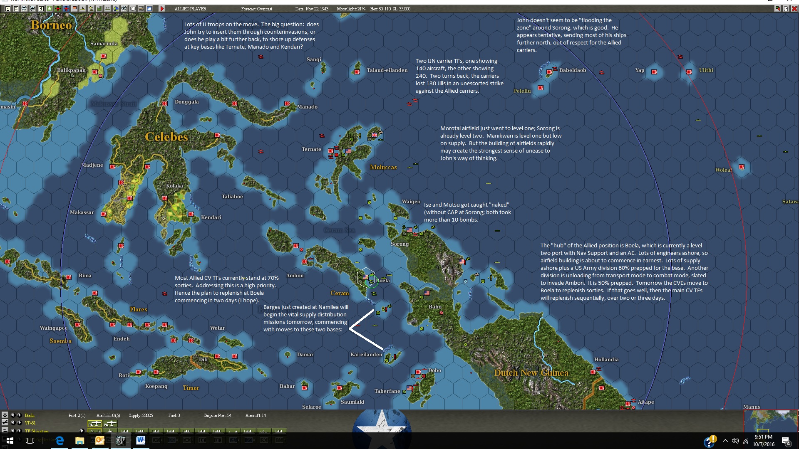Click the Aircraft: 14 value
Screen dimensions: 799x449
(x=256, y=415)
